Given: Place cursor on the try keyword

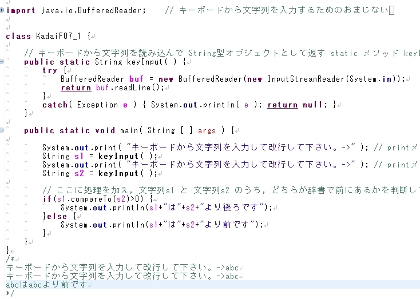Looking at the screenshot, I should (49, 70).
